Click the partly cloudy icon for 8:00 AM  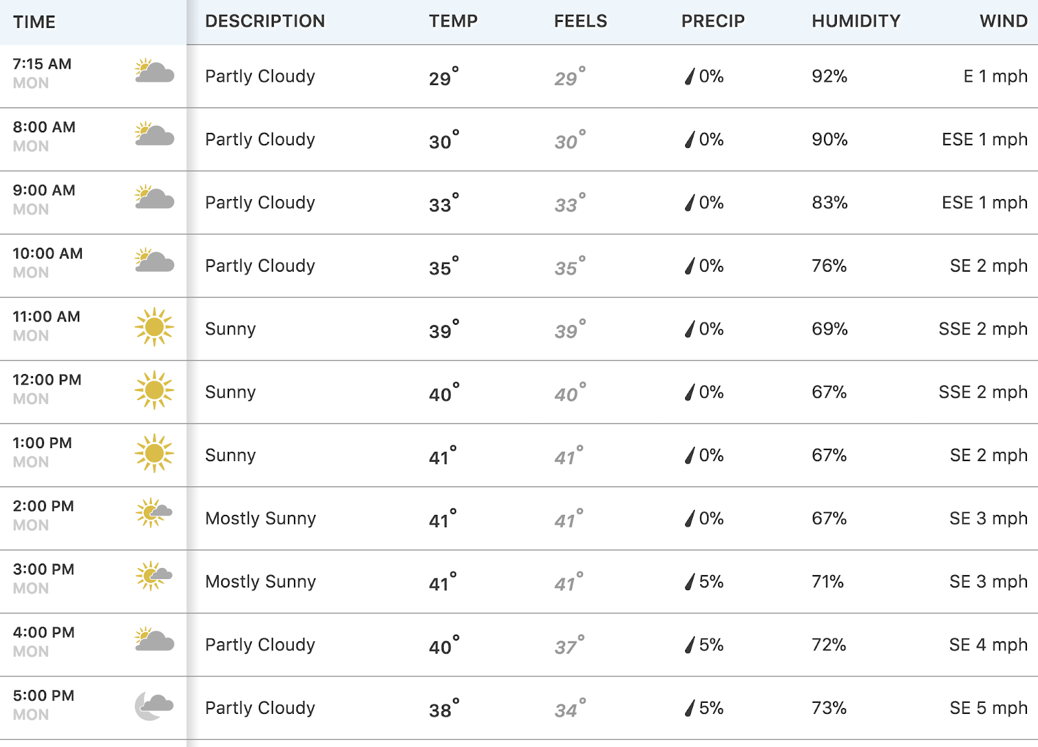(x=154, y=134)
